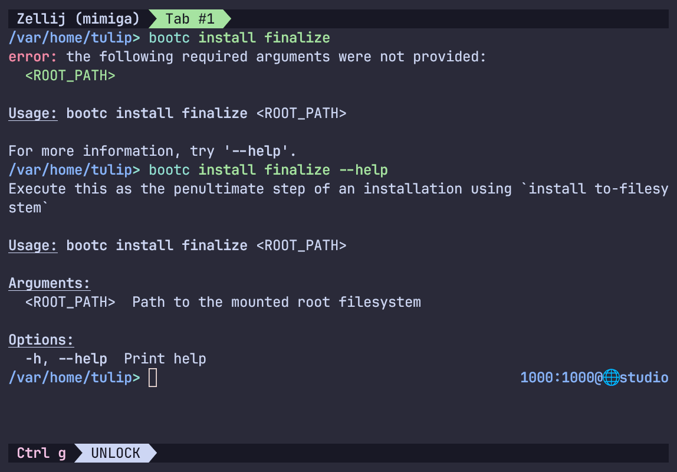Click the studio hostname in the right prompt
This screenshot has height=472, width=677.
644,378
